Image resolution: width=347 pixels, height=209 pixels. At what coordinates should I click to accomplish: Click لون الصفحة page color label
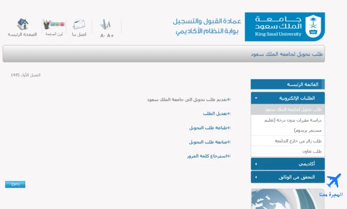coord(54,34)
